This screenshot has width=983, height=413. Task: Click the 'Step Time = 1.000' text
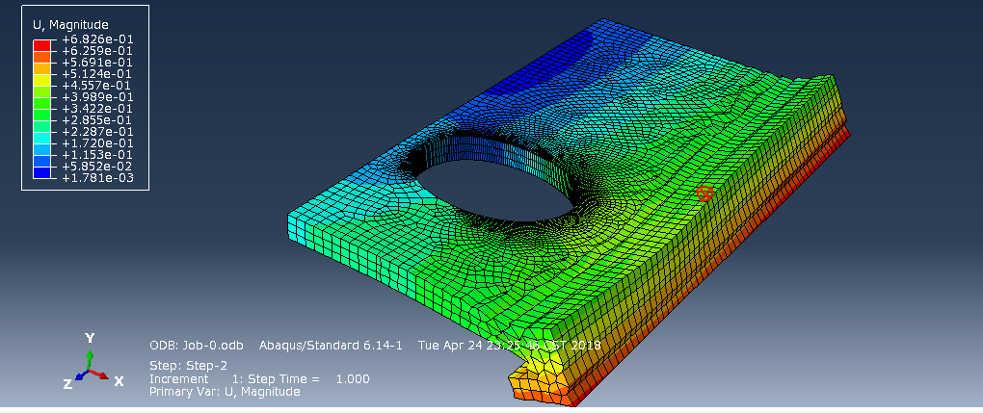[323, 378]
